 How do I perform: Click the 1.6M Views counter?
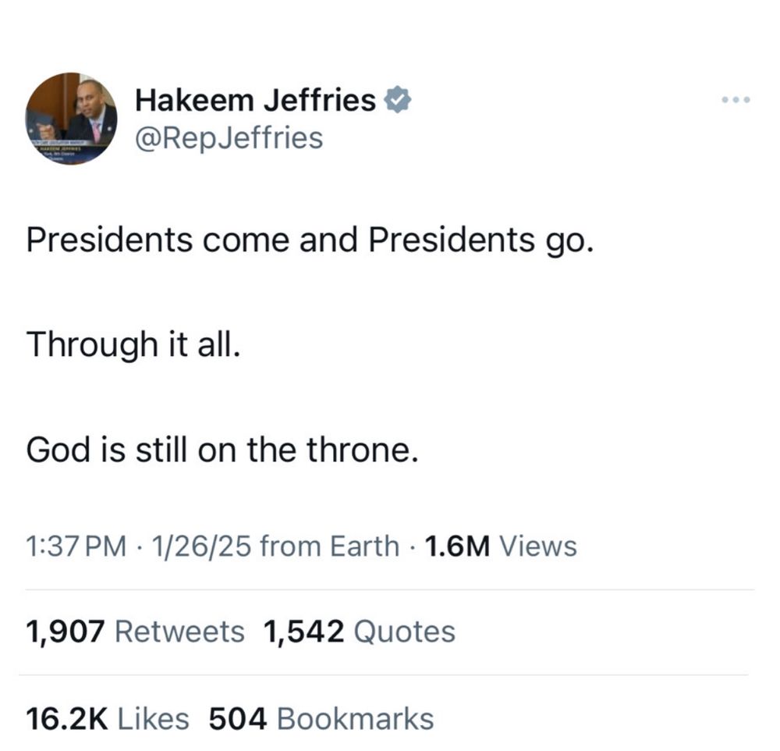tap(500, 546)
